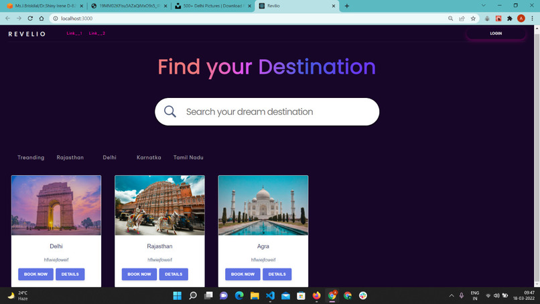Book Now on the Rajasthan card
Screen dimensions: 540x304
click(x=139, y=274)
